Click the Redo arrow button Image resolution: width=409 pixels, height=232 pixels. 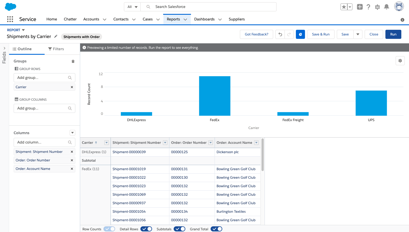[x=289, y=34]
